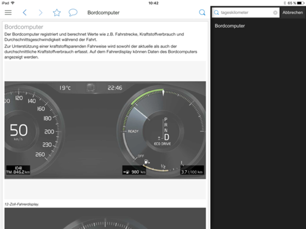Viewport: 306px width, 229px height.
Task: Clear the search field text
Action: coord(275,13)
